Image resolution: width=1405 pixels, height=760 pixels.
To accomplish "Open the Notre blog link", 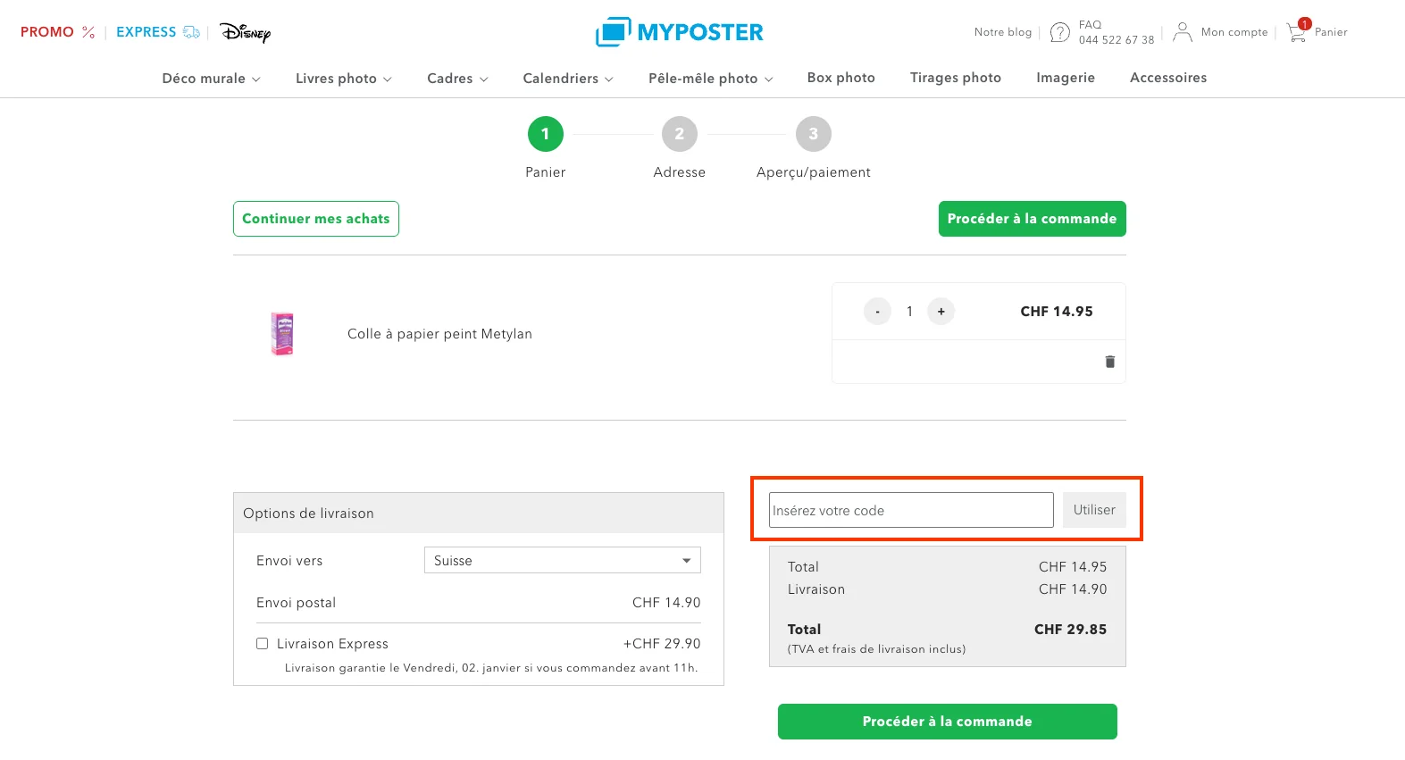I will tap(1003, 32).
